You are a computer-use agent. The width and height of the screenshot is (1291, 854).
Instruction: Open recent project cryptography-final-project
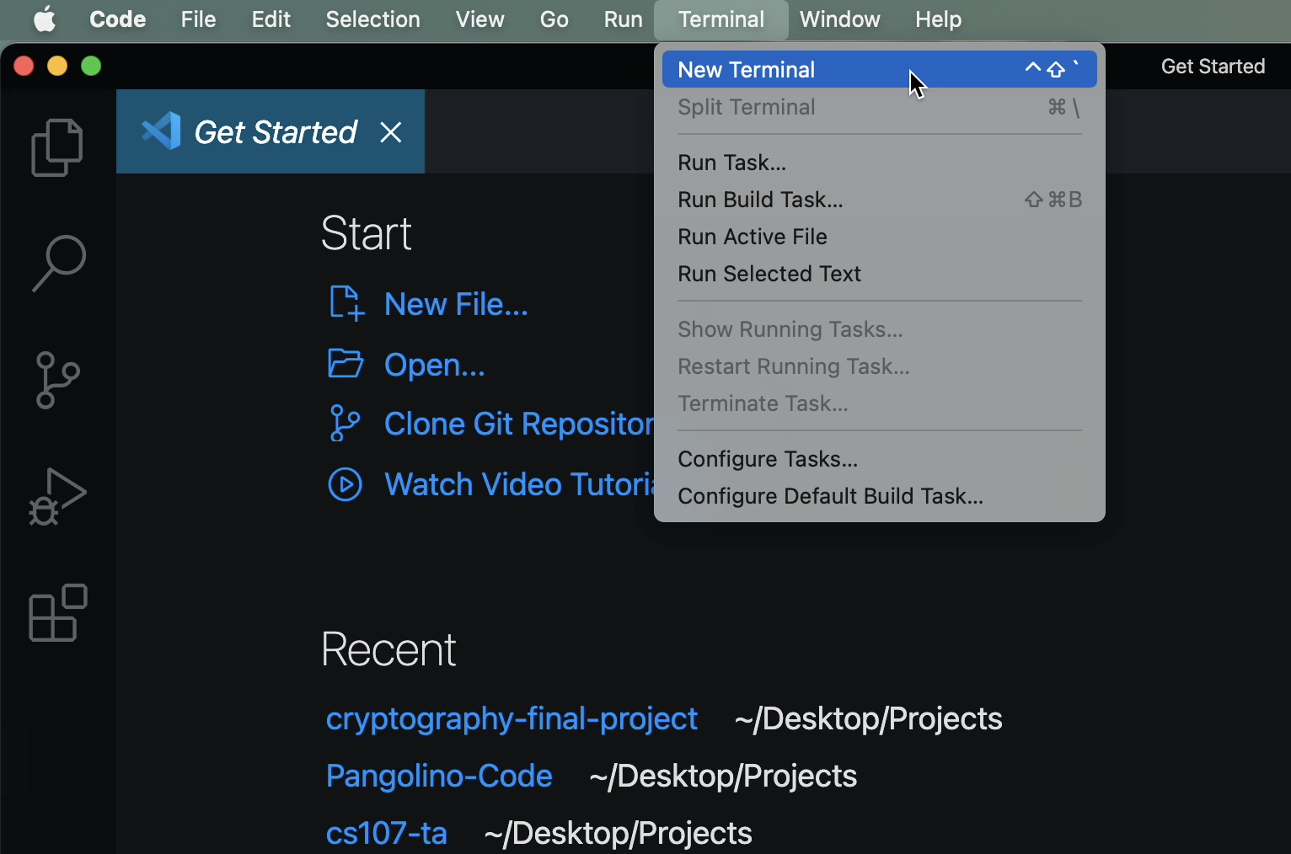click(x=512, y=718)
